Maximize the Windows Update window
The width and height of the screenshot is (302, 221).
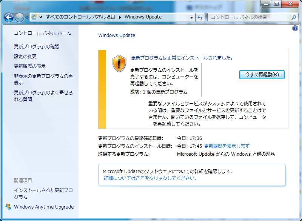(x=276, y=4)
